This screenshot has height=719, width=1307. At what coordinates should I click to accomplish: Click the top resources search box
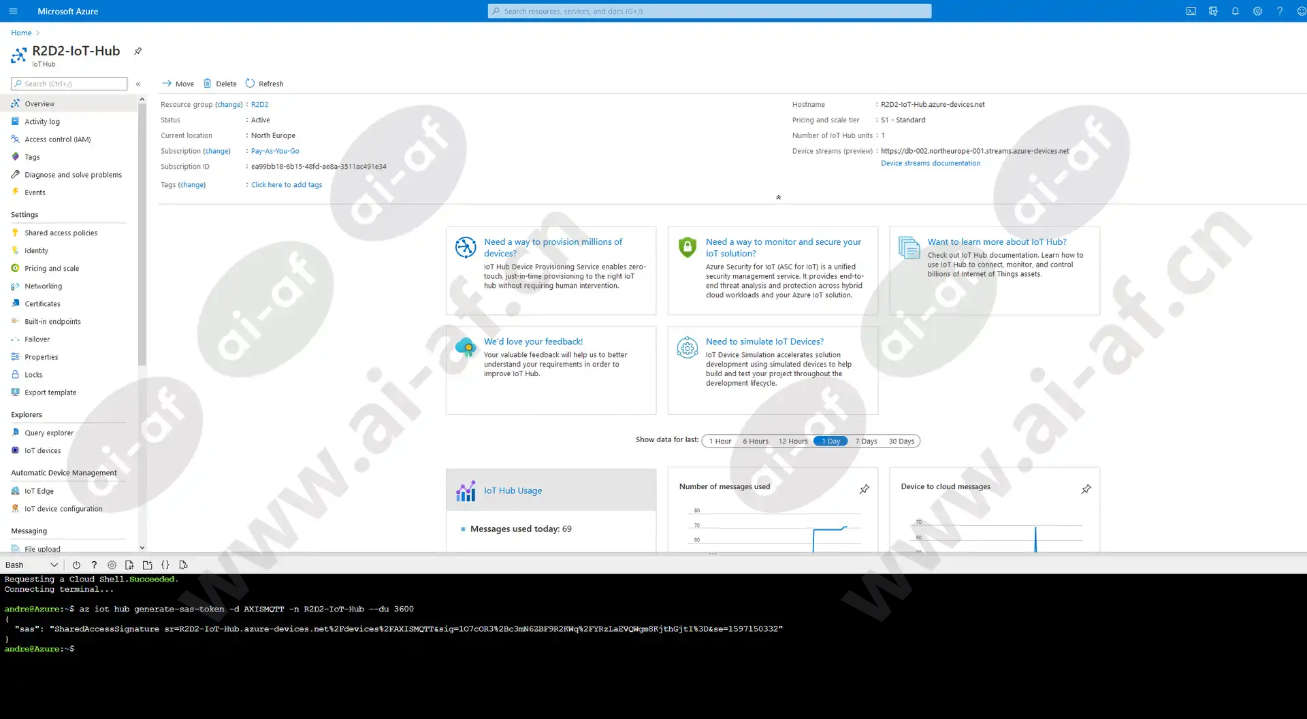[709, 11]
